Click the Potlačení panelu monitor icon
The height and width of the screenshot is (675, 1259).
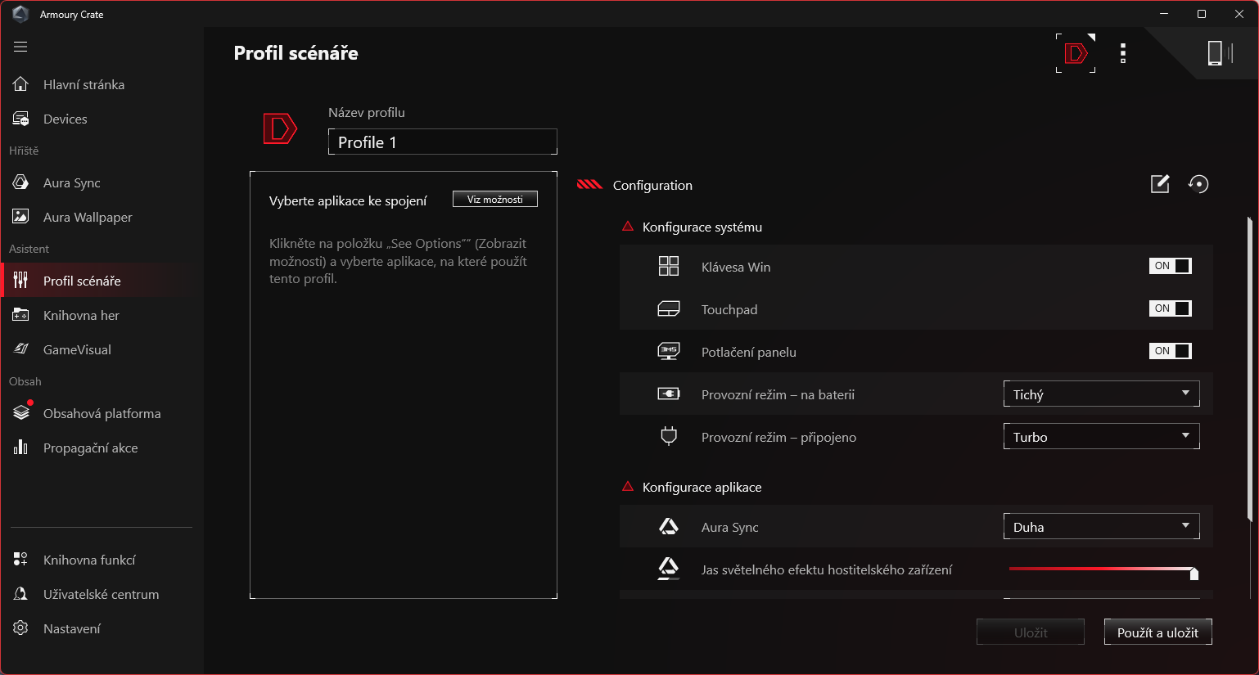coord(669,351)
